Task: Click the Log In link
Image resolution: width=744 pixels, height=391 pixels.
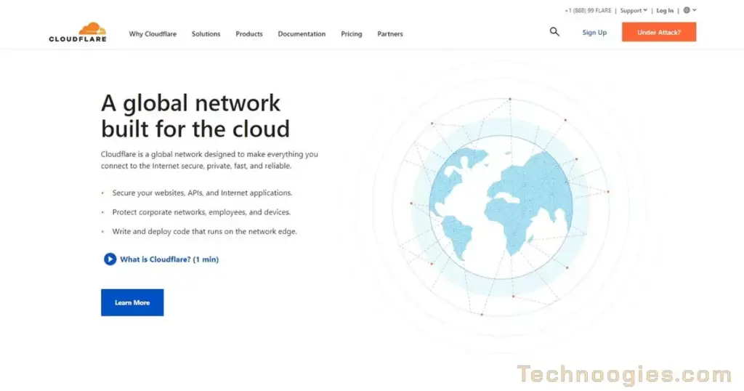Action: (665, 10)
